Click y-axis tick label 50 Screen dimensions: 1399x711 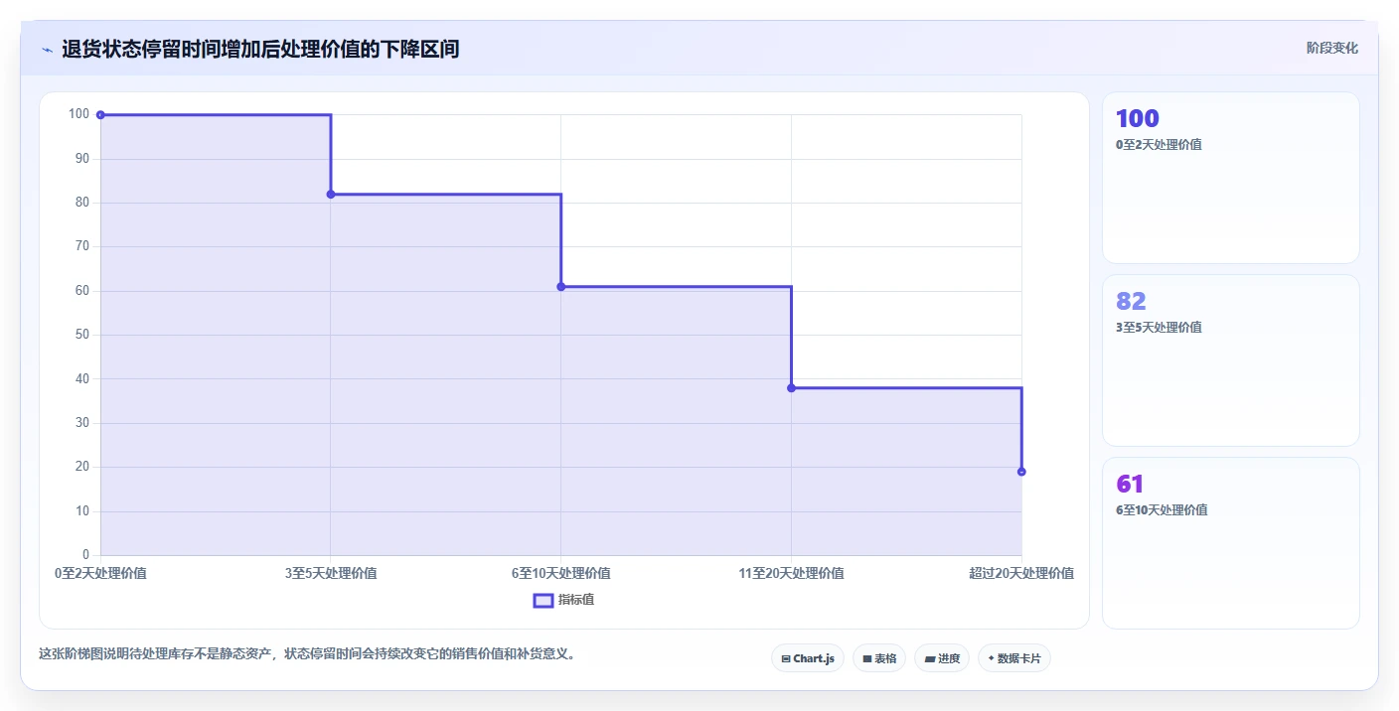[82, 335]
